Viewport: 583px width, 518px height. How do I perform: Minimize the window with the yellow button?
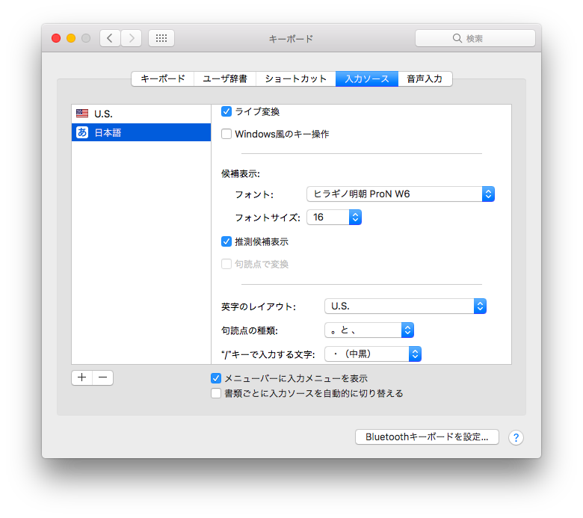click(71, 38)
